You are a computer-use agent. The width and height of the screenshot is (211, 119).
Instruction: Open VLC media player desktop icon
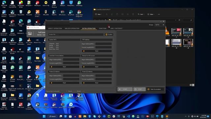(29, 41)
